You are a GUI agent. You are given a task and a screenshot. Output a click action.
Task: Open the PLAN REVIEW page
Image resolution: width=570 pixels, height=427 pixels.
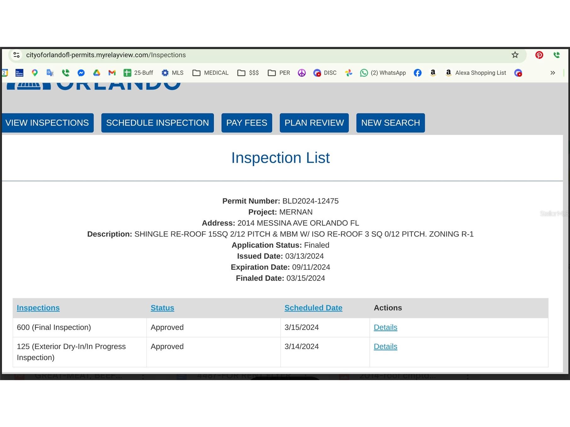pos(314,123)
